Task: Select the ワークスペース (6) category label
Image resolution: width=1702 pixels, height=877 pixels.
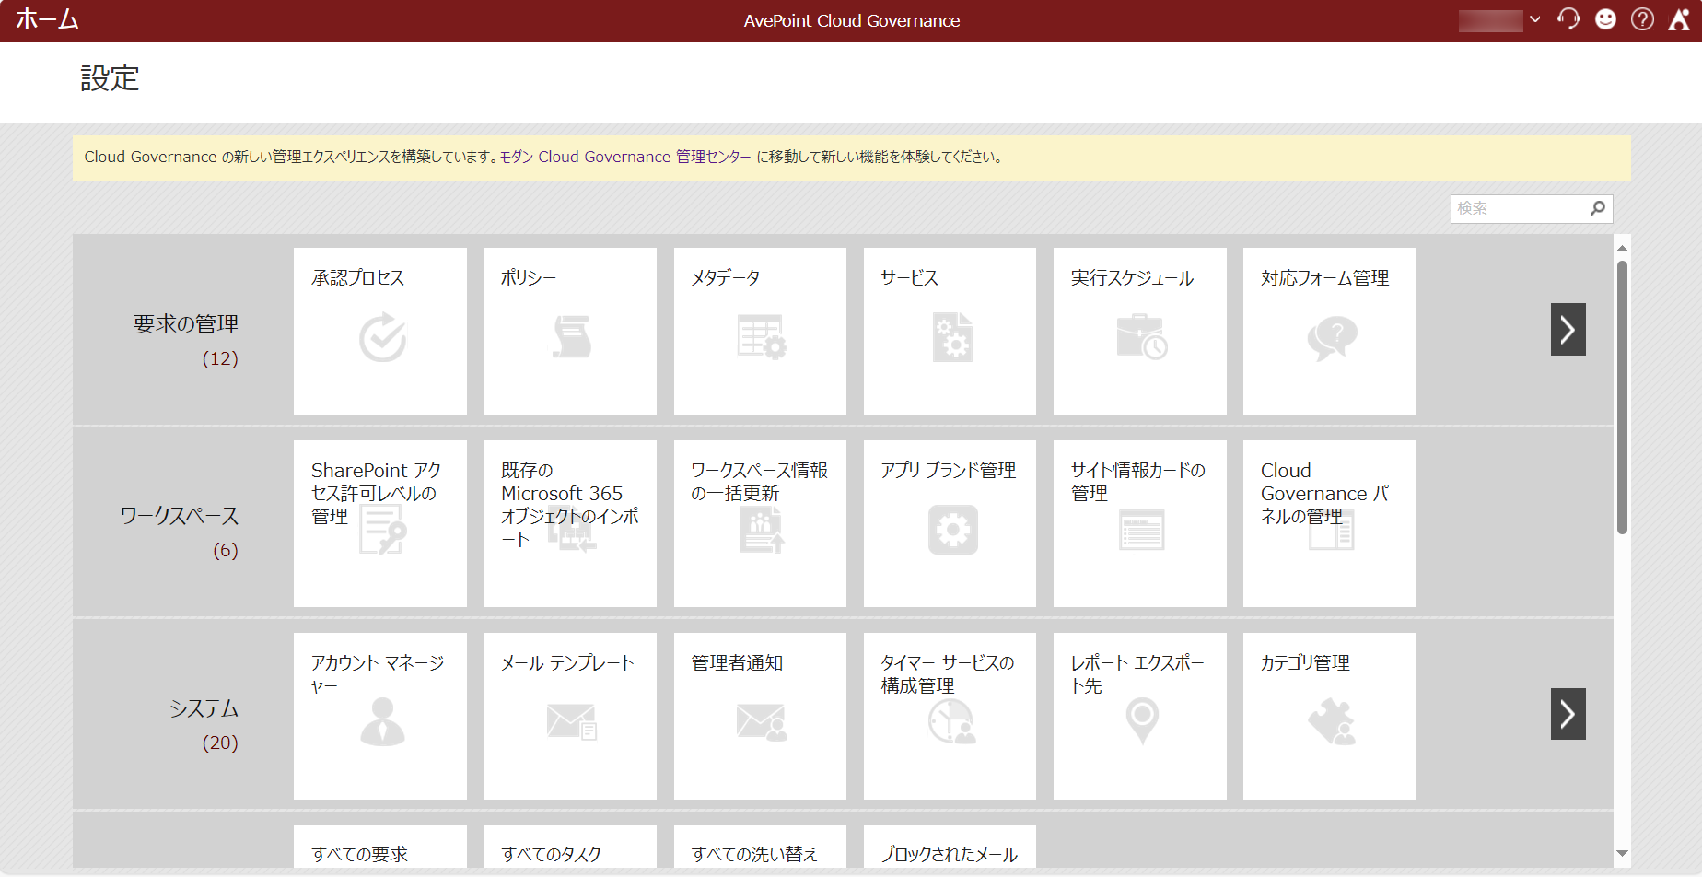Action: 180,532
